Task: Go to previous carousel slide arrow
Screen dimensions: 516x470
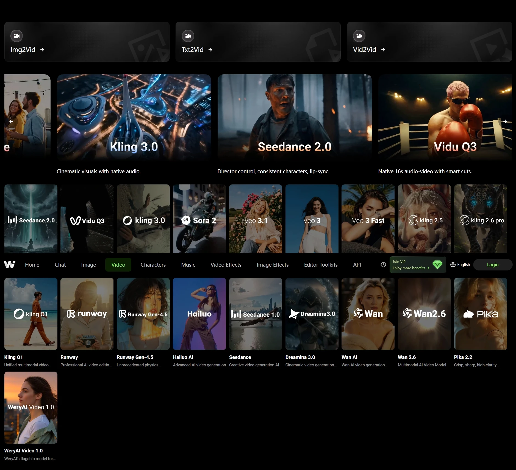Action: (x=11, y=121)
